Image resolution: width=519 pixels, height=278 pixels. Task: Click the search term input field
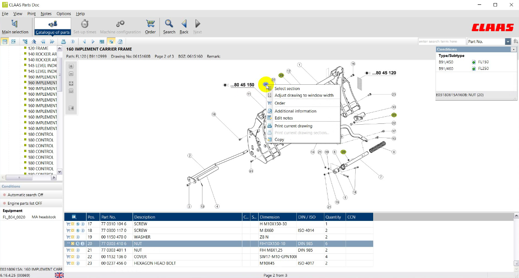[442, 41]
